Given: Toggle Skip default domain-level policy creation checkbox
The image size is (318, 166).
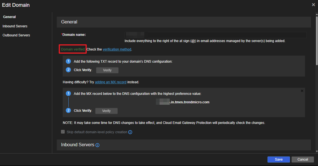Looking at the screenshot, I should [63, 132].
